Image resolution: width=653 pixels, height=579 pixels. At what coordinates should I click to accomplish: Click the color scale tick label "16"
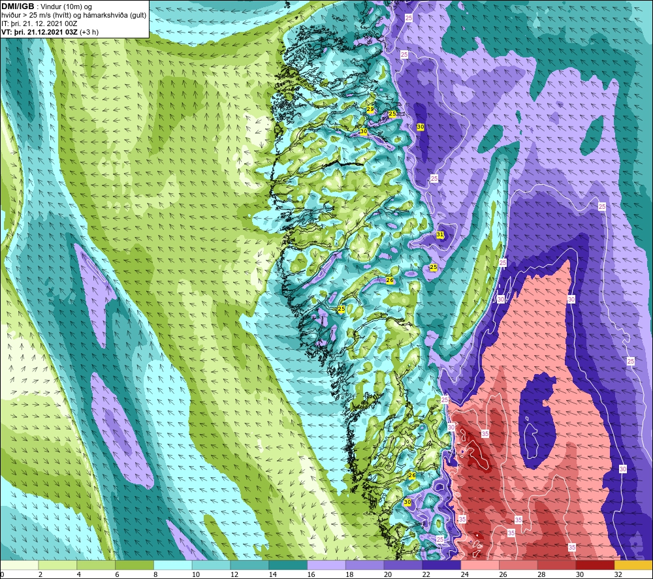click(x=311, y=574)
